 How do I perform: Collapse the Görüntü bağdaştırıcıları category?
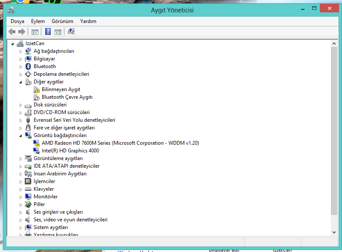(20, 136)
